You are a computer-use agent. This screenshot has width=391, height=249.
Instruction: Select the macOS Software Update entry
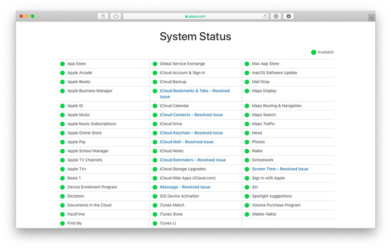click(x=274, y=73)
